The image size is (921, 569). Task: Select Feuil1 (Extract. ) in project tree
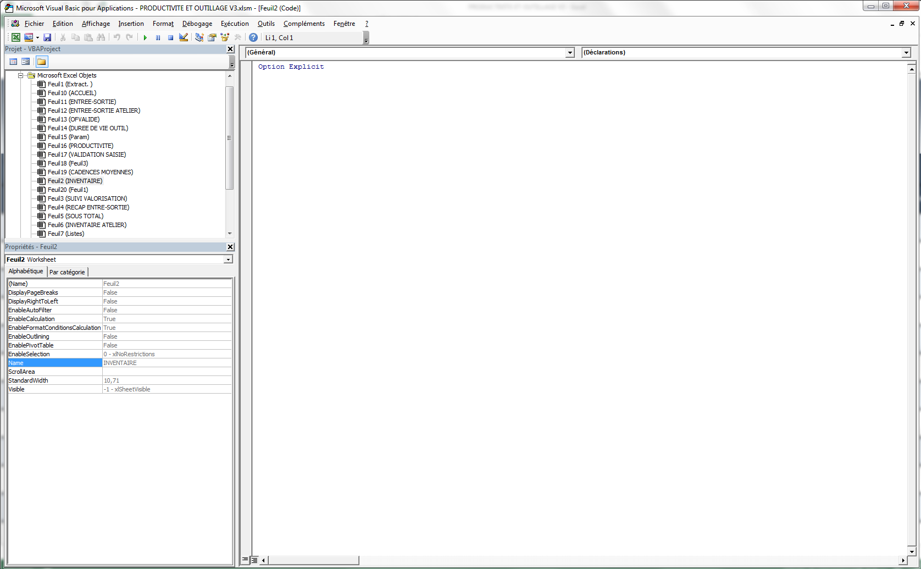70,84
